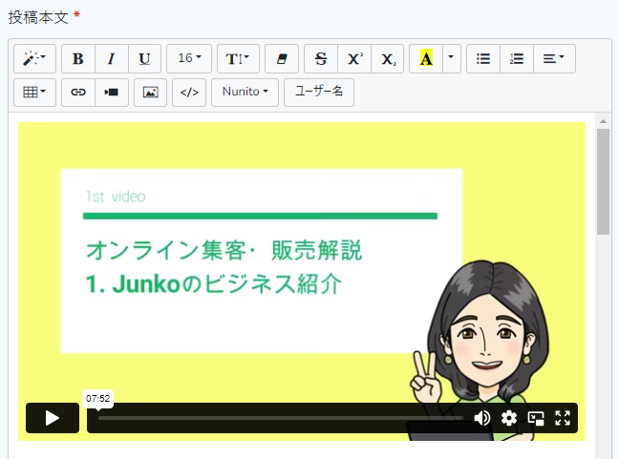Click the eraser clear-formatting icon
The image size is (619, 459).
pyautogui.click(x=281, y=58)
